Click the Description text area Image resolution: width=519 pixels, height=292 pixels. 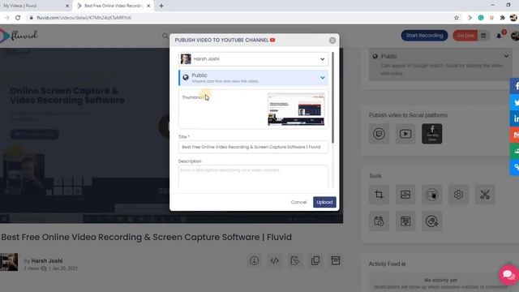(253, 177)
